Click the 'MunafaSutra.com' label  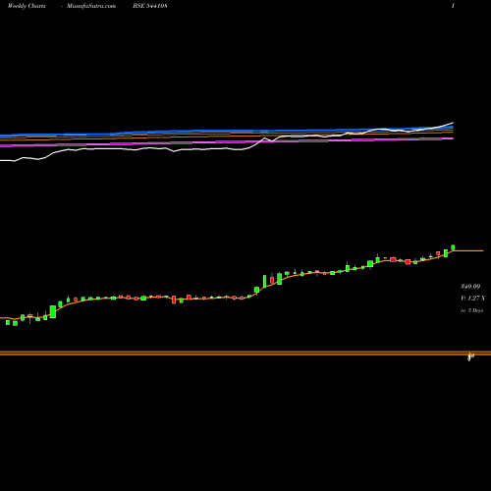click(91, 6)
